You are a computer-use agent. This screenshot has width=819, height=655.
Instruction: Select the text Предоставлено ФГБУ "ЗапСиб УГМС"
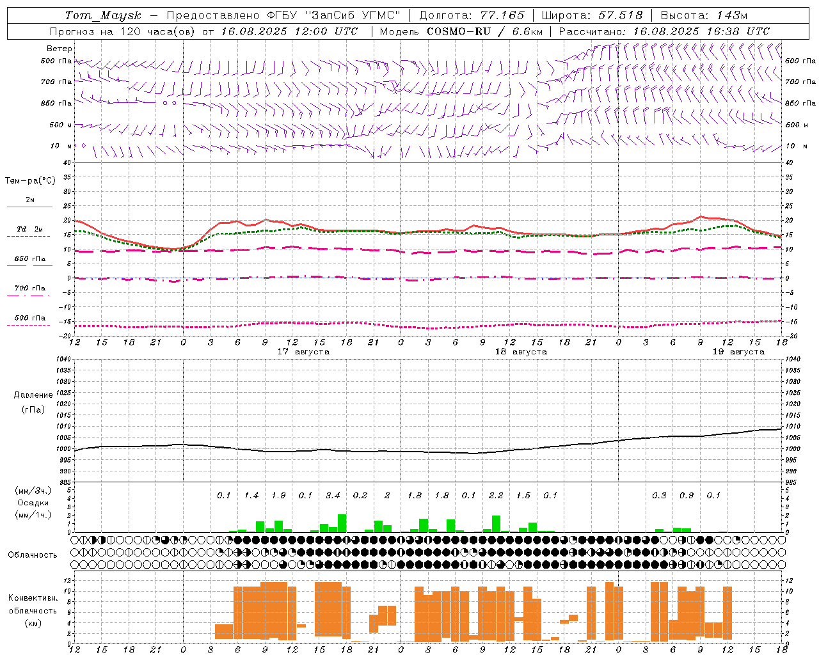[x=283, y=15]
